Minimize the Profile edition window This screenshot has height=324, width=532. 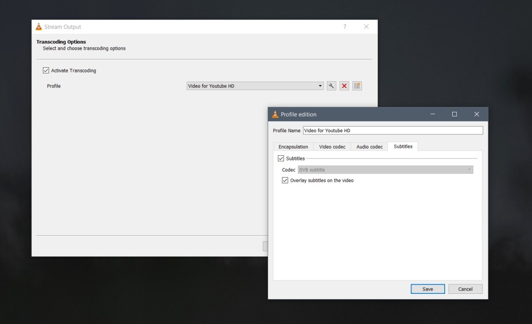433,114
